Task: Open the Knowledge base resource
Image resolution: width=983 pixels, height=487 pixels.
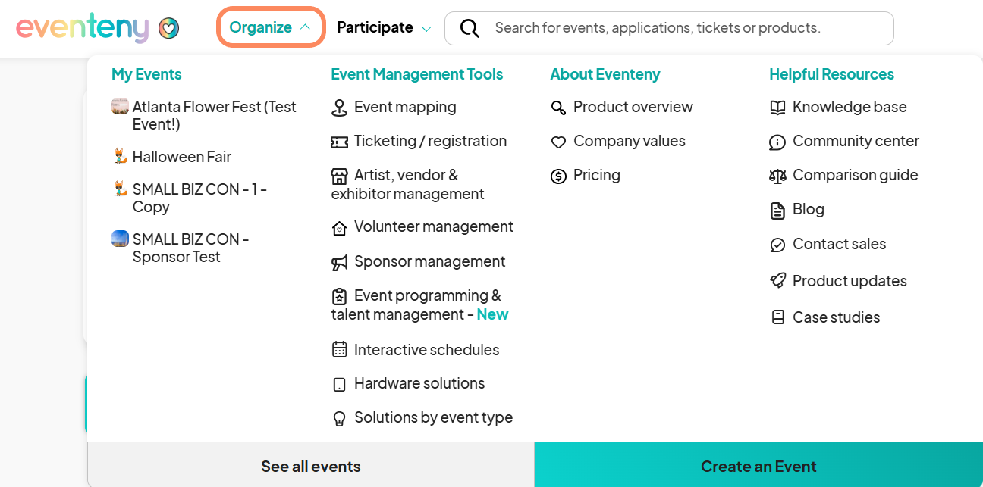Action: click(850, 107)
